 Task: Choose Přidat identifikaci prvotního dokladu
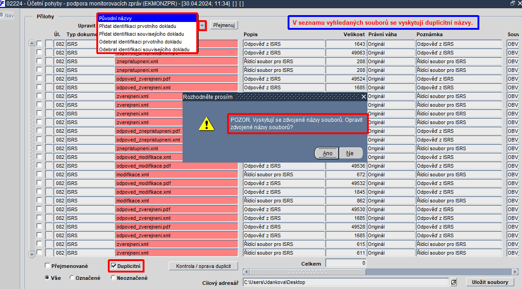(x=147, y=26)
